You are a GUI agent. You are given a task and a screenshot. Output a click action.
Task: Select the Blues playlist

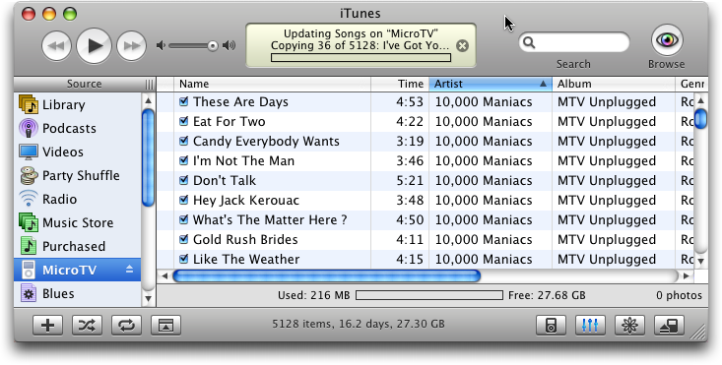pyautogui.click(x=78, y=293)
